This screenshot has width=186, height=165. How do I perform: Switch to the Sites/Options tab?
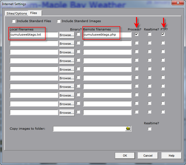point(17,13)
